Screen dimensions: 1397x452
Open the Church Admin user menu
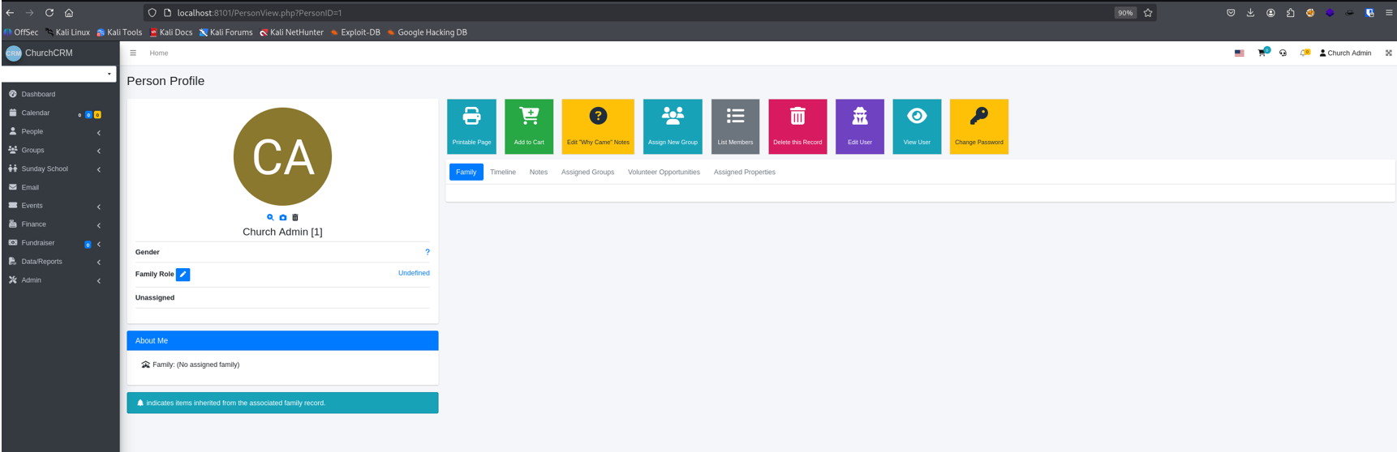click(x=1345, y=53)
